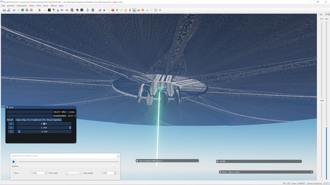Click the red cube toolbar icon
The image size is (330, 185).
click(x=113, y=10)
